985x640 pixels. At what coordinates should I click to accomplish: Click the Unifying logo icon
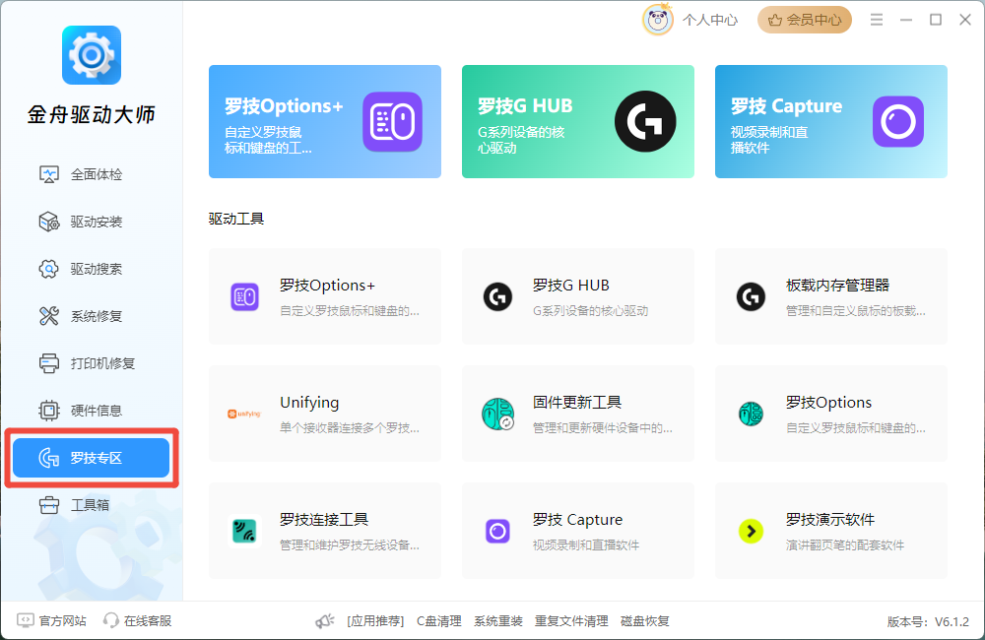pyautogui.click(x=244, y=414)
